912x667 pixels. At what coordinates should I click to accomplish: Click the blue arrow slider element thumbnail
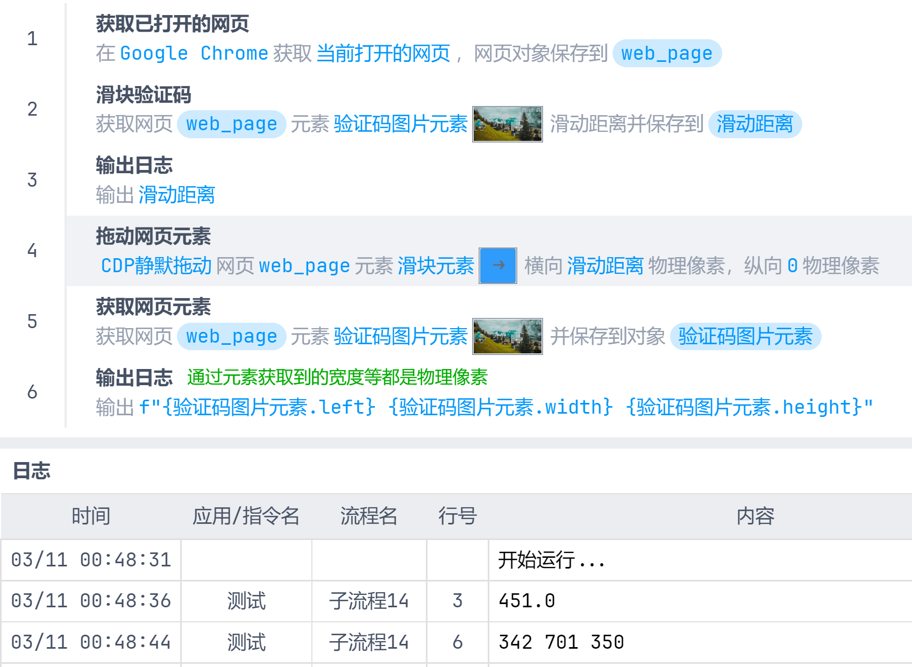pyautogui.click(x=497, y=265)
